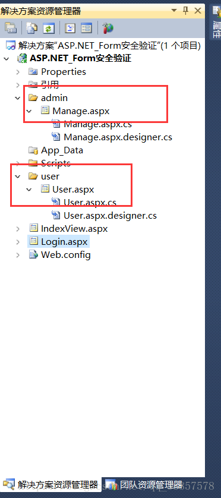The height and width of the screenshot is (498, 221).
Task: Close the Solution Explorer panel
Action: click(198, 11)
